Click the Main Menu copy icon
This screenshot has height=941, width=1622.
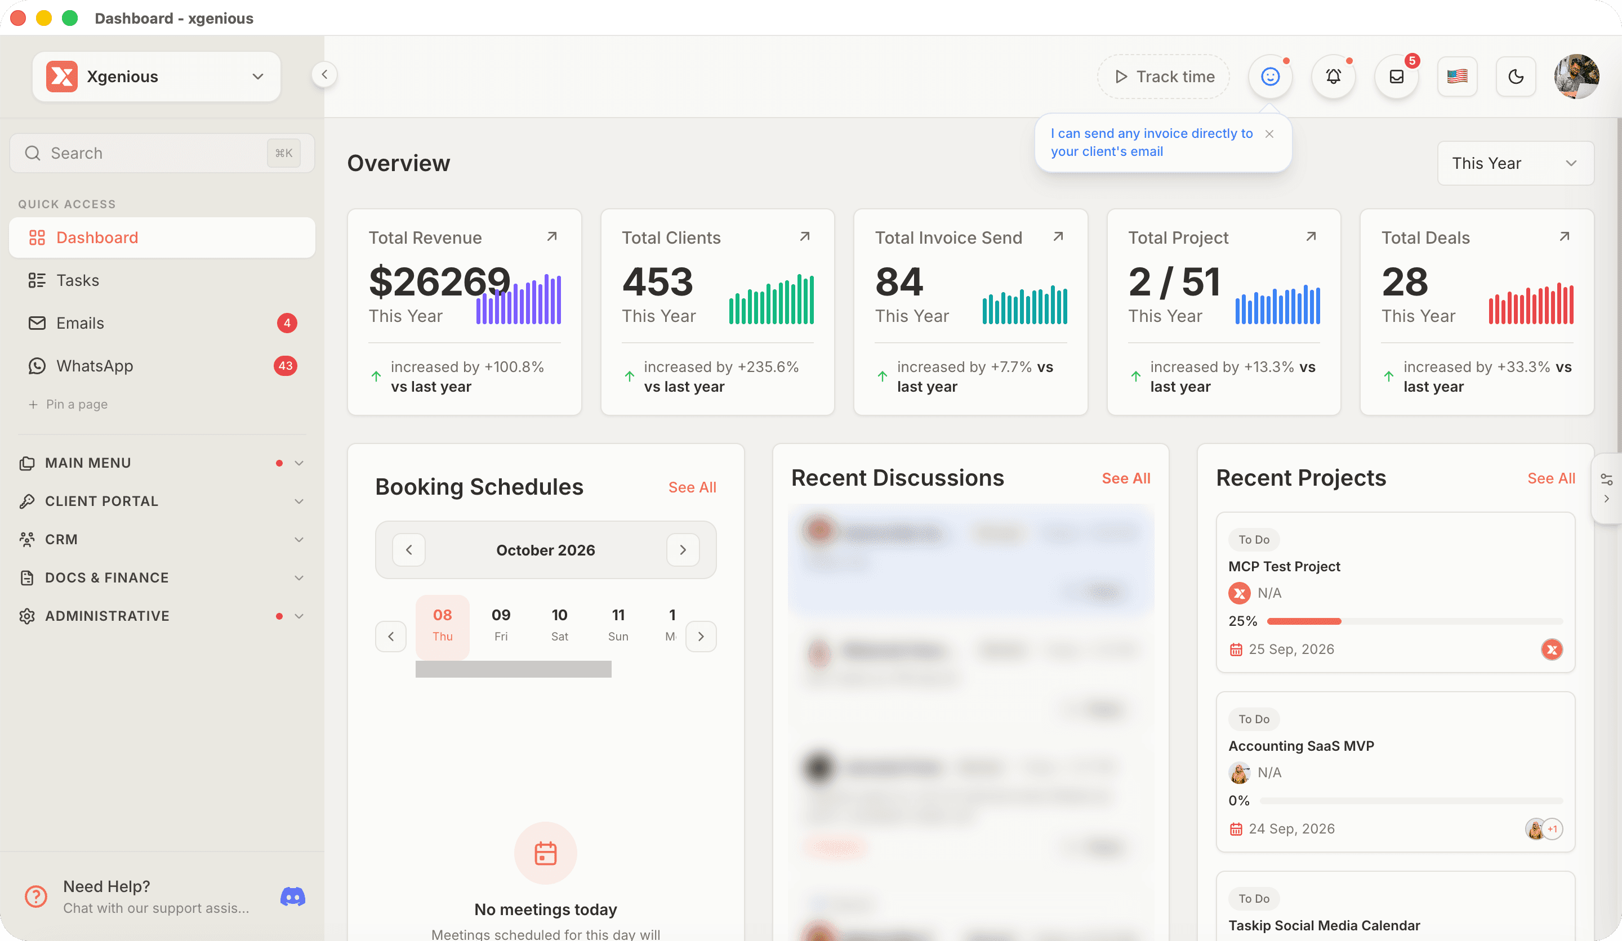point(27,463)
